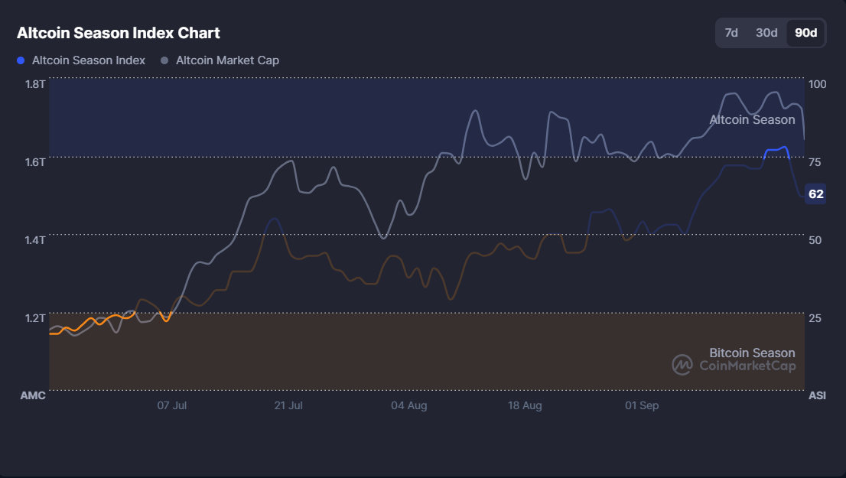Click the ASI axis label
The width and height of the screenshot is (846, 478).
817,395
